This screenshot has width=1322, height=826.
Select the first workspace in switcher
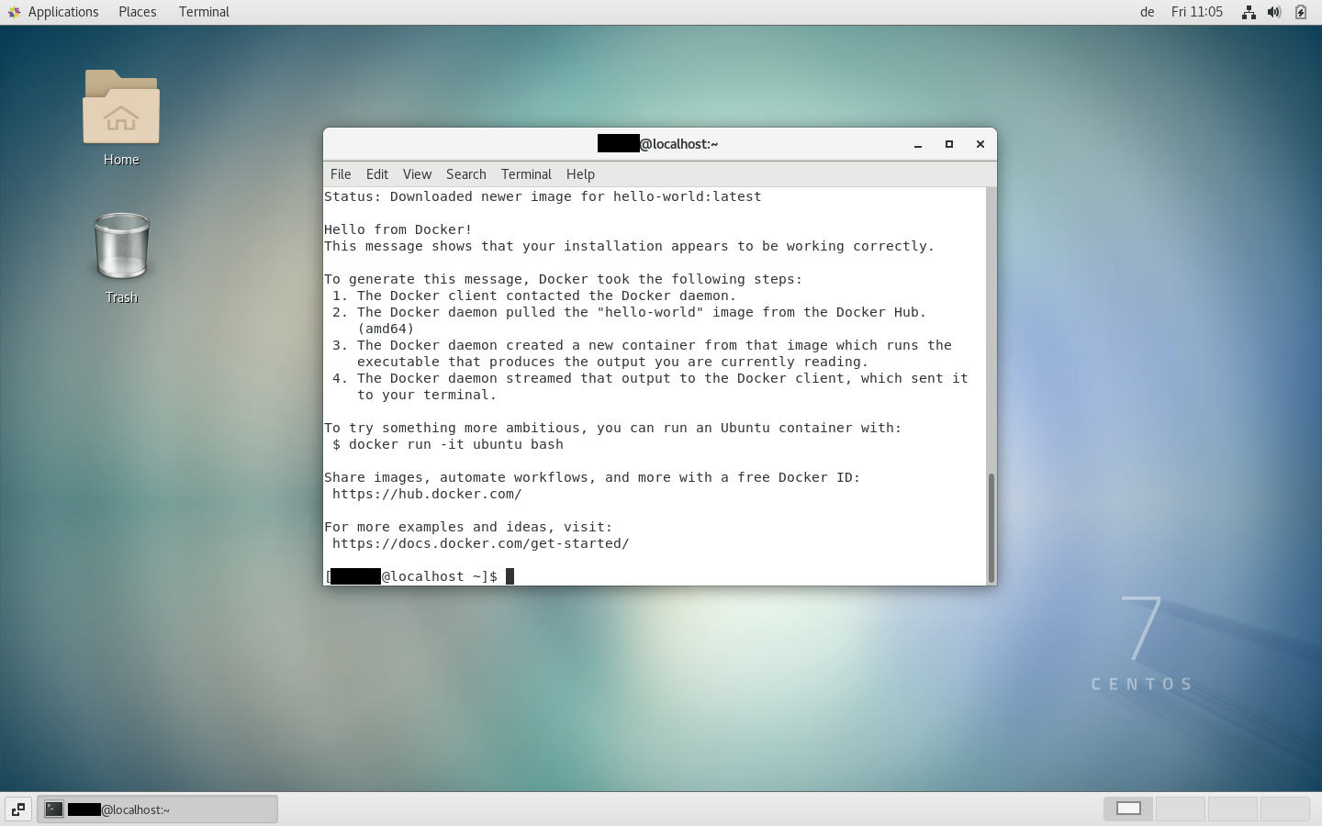click(x=1128, y=809)
